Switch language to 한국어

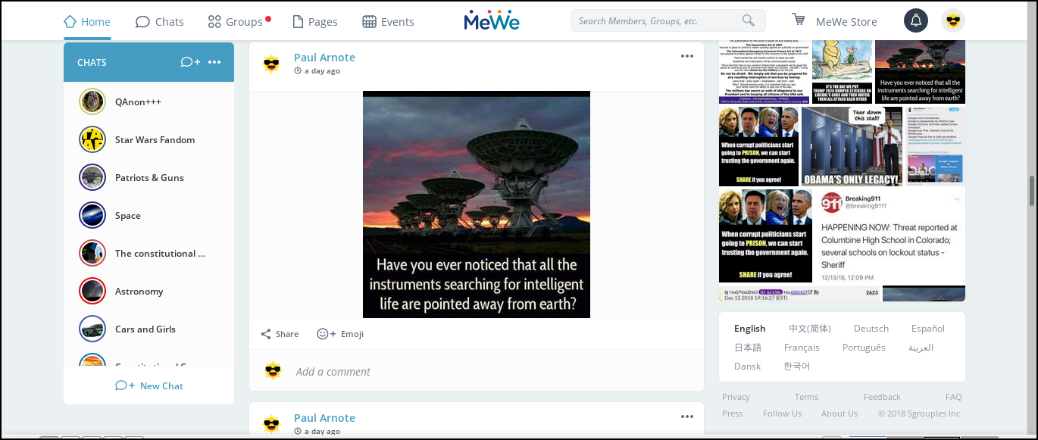797,367
